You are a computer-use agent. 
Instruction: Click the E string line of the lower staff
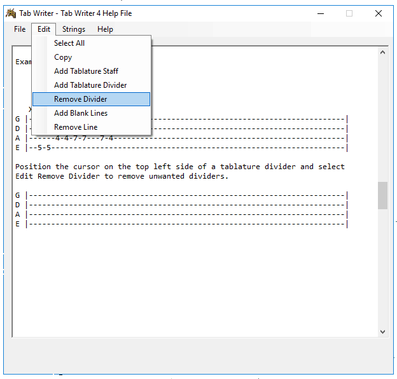point(181,224)
